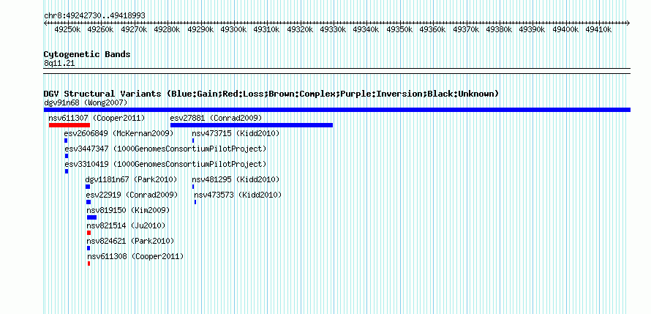Click the DGV Structural Variants track title
This screenshot has height=314, width=651.
(x=271, y=94)
